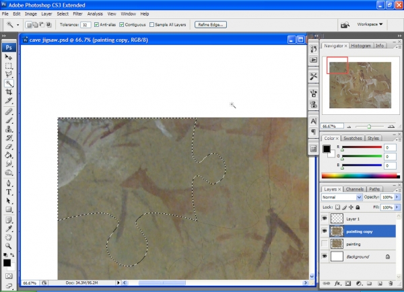Toggle the Anti-alias checkbox
The image size is (404, 292).
point(96,25)
